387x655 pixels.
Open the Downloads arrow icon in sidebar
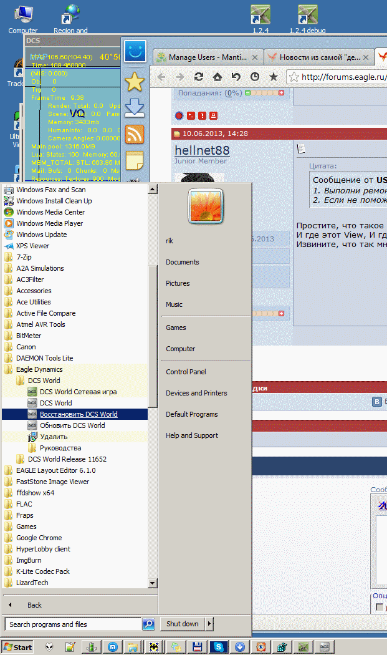[x=135, y=108]
